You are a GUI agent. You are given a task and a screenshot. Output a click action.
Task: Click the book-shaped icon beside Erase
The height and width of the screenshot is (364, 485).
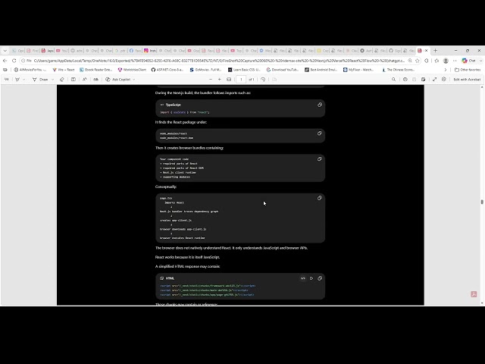pos(74,80)
